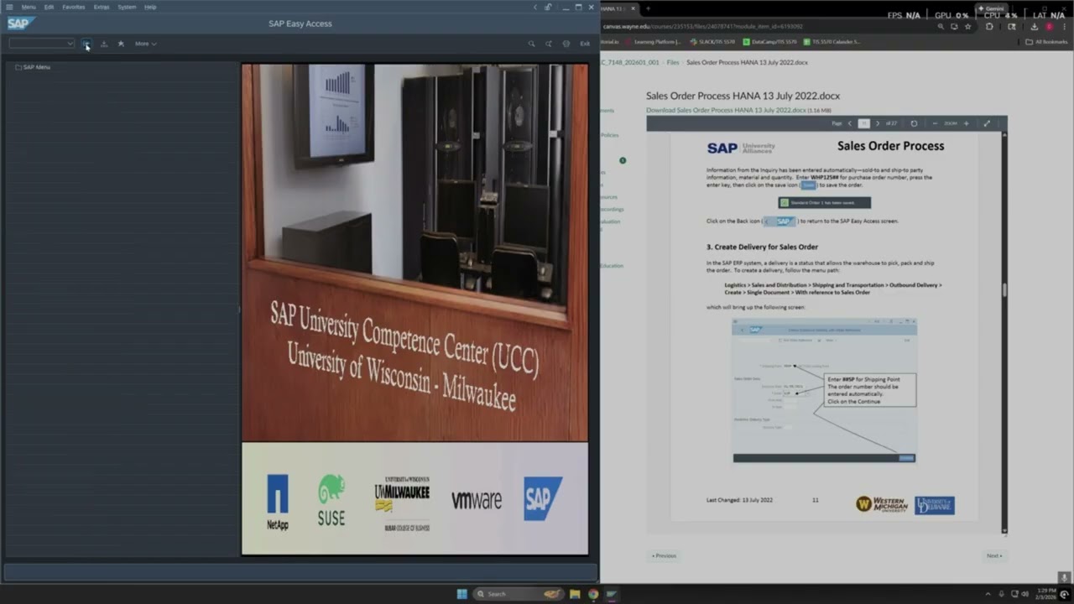Open the All Bookmarks folder
Viewport: 1074px width, 604px height.
click(1047, 41)
